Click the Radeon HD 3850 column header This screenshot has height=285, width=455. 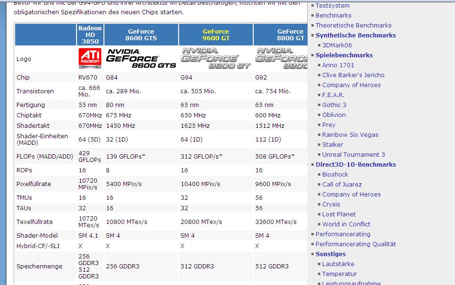[x=90, y=35]
